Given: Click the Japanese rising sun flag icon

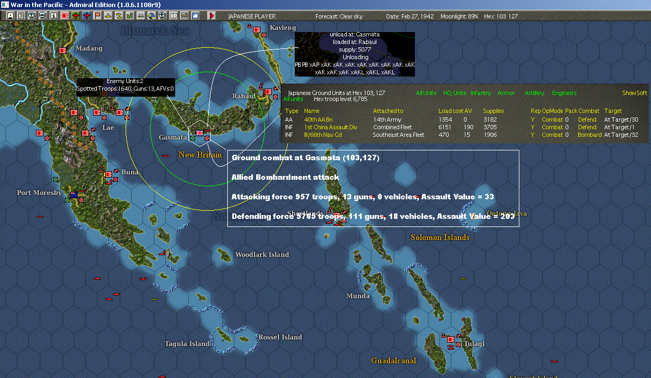Looking at the screenshot, I should [x=64, y=16].
